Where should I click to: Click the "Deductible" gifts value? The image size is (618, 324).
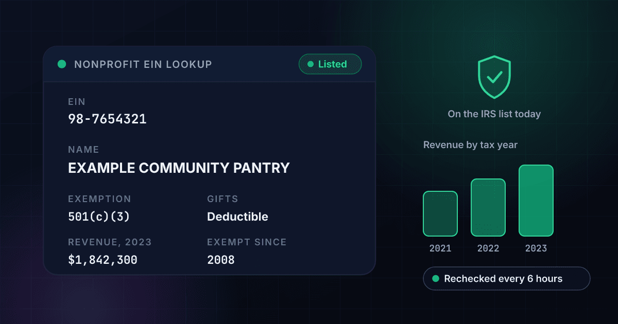(237, 217)
